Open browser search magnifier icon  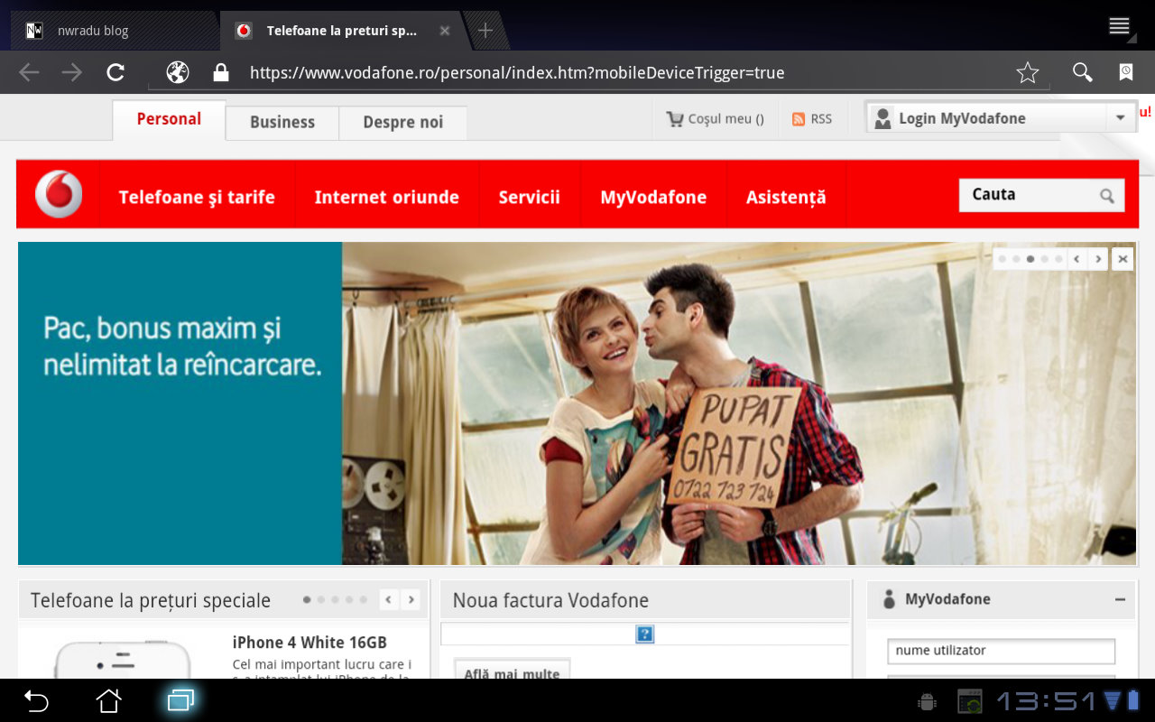coord(1082,73)
